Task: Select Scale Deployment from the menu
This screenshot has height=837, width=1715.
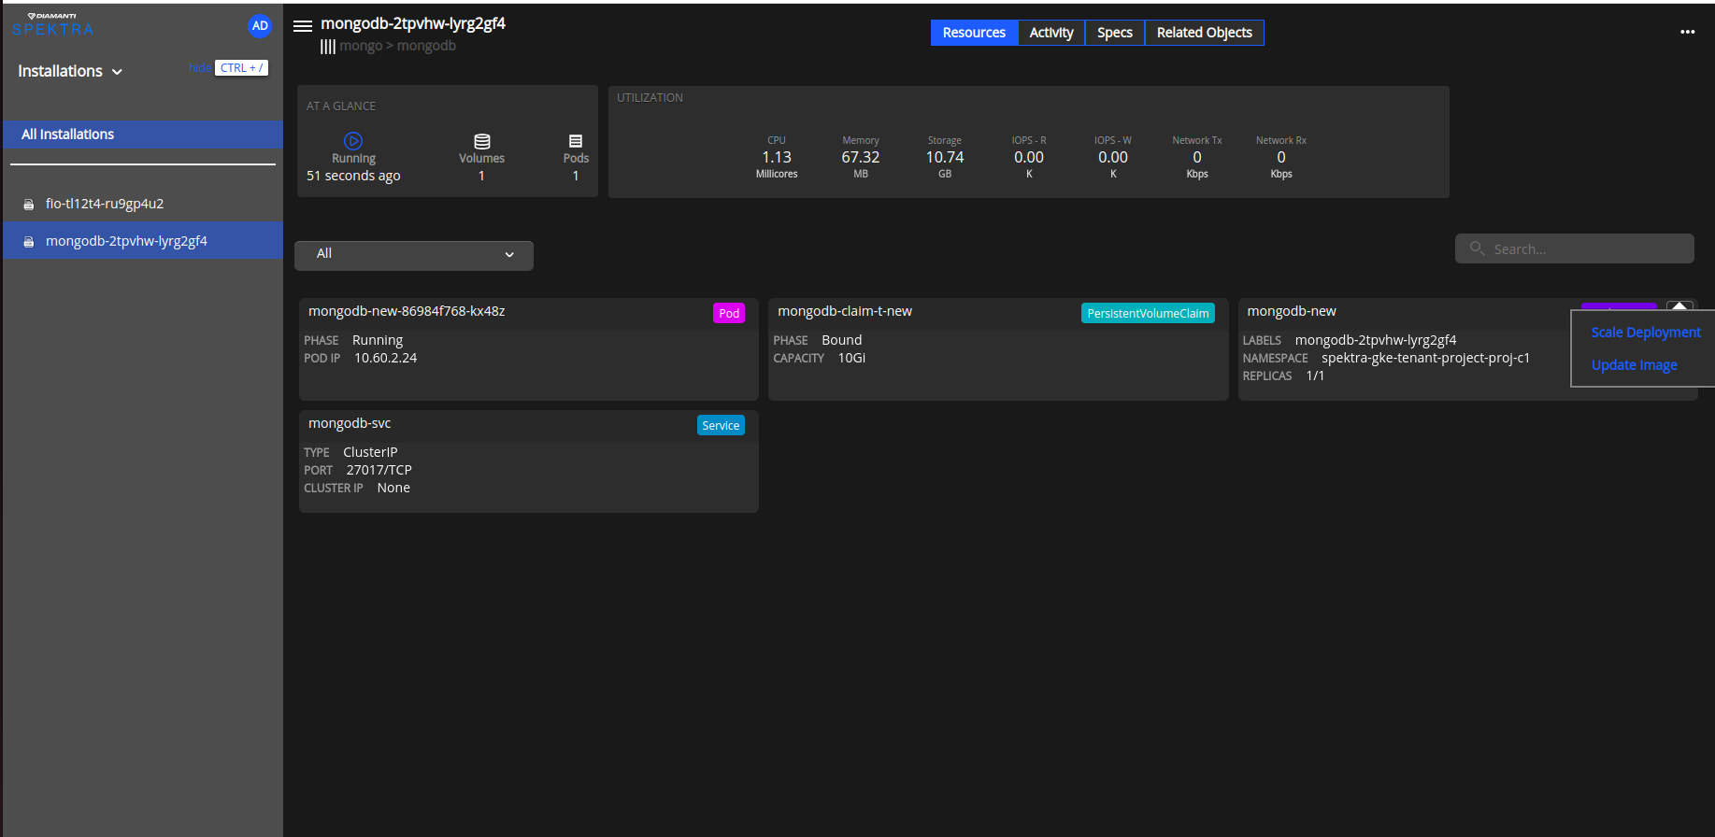Action: tap(1646, 333)
